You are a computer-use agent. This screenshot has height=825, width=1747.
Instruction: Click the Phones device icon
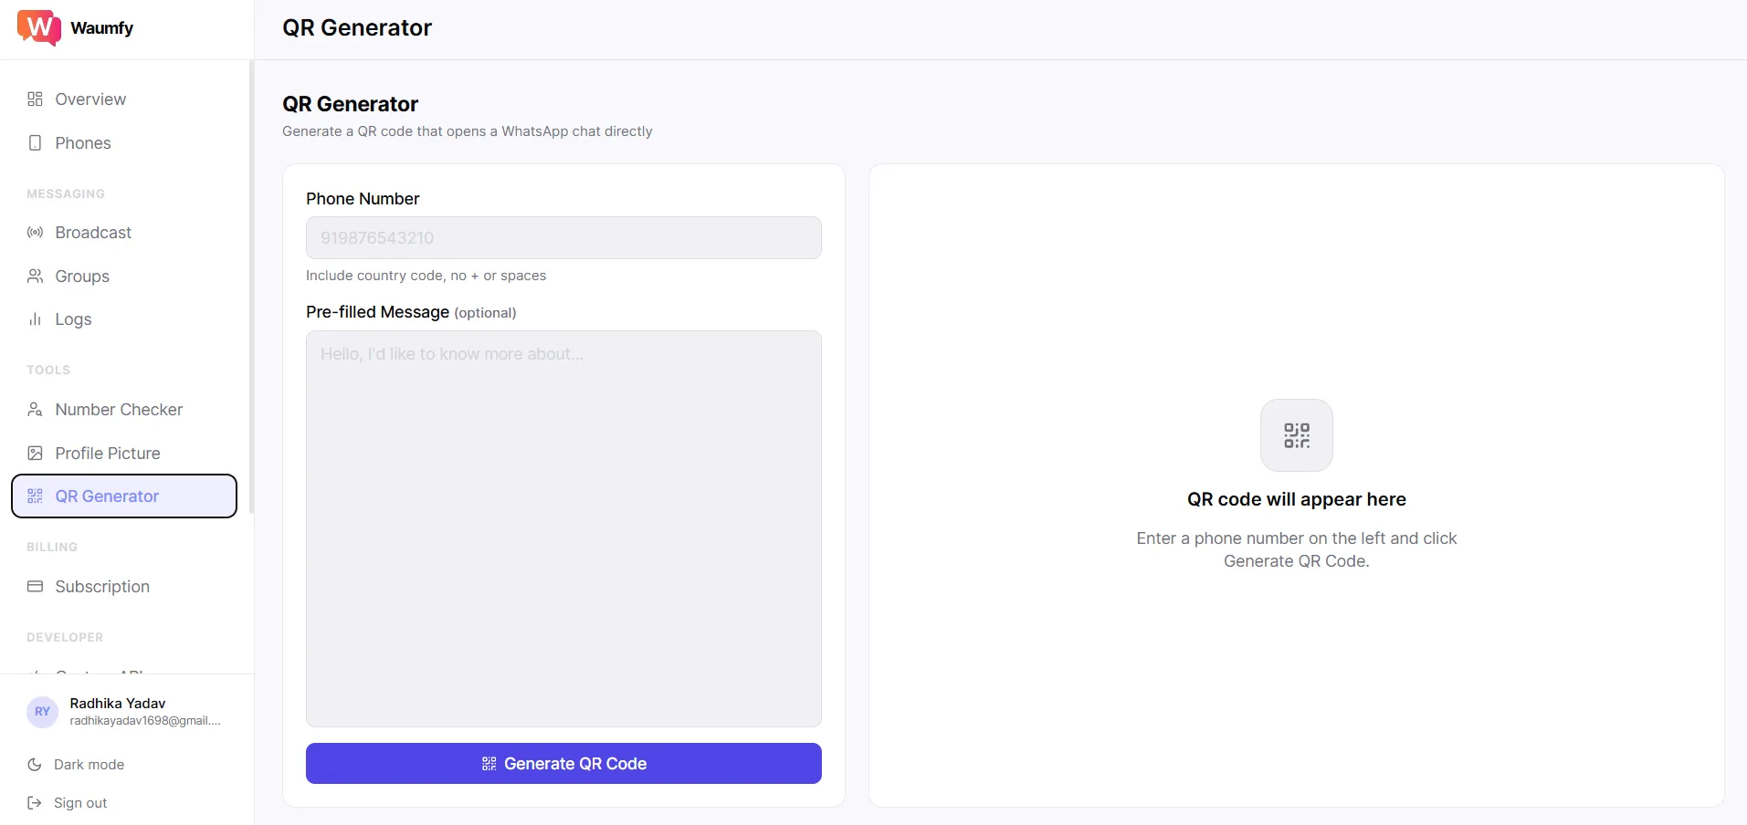pos(35,143)
